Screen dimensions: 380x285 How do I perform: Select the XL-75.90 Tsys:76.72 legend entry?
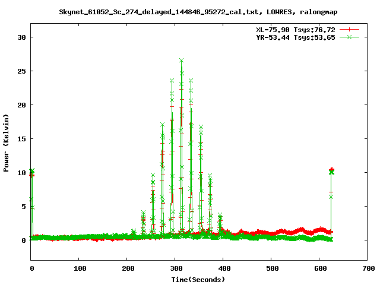tap(296, 30)
